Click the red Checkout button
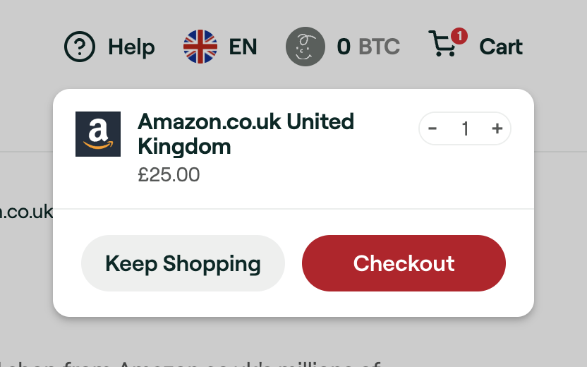The height and width of the screenshot is (367, 587). click(x=404, y=263)
